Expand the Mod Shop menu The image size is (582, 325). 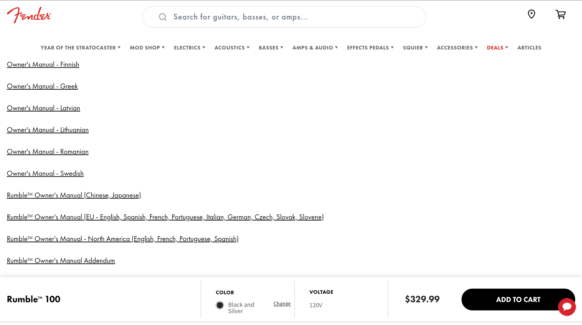pos(147,48)
